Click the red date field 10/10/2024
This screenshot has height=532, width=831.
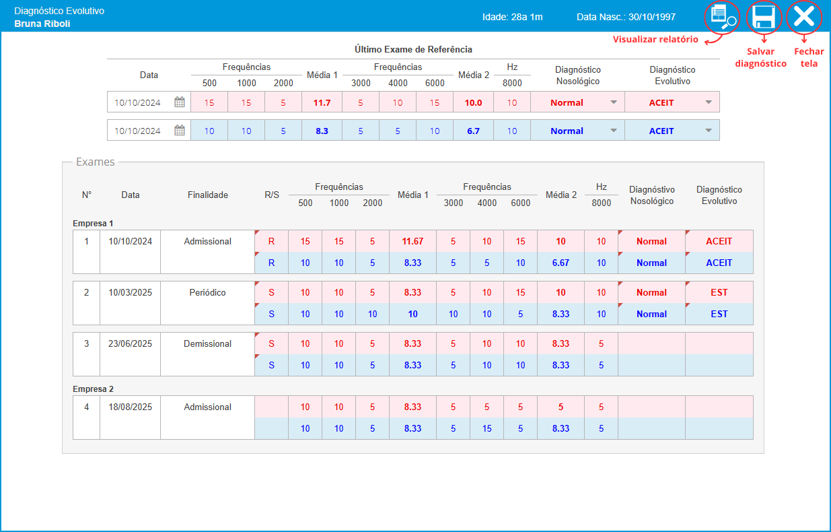pyautogui.click(x=138, y=102)
